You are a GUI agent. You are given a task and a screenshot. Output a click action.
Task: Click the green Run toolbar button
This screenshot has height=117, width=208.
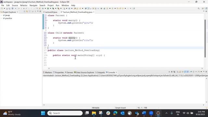[48, 8]
